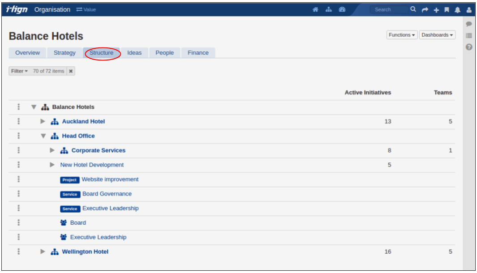
Task: Switch to the Finance tab
Action: click(x=198, y=53)
